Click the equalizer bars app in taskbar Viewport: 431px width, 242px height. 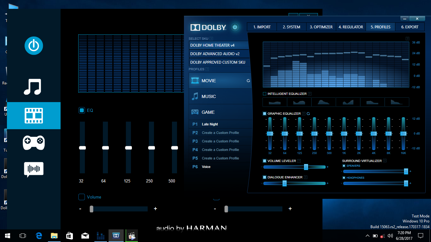(x=100, y=235)
